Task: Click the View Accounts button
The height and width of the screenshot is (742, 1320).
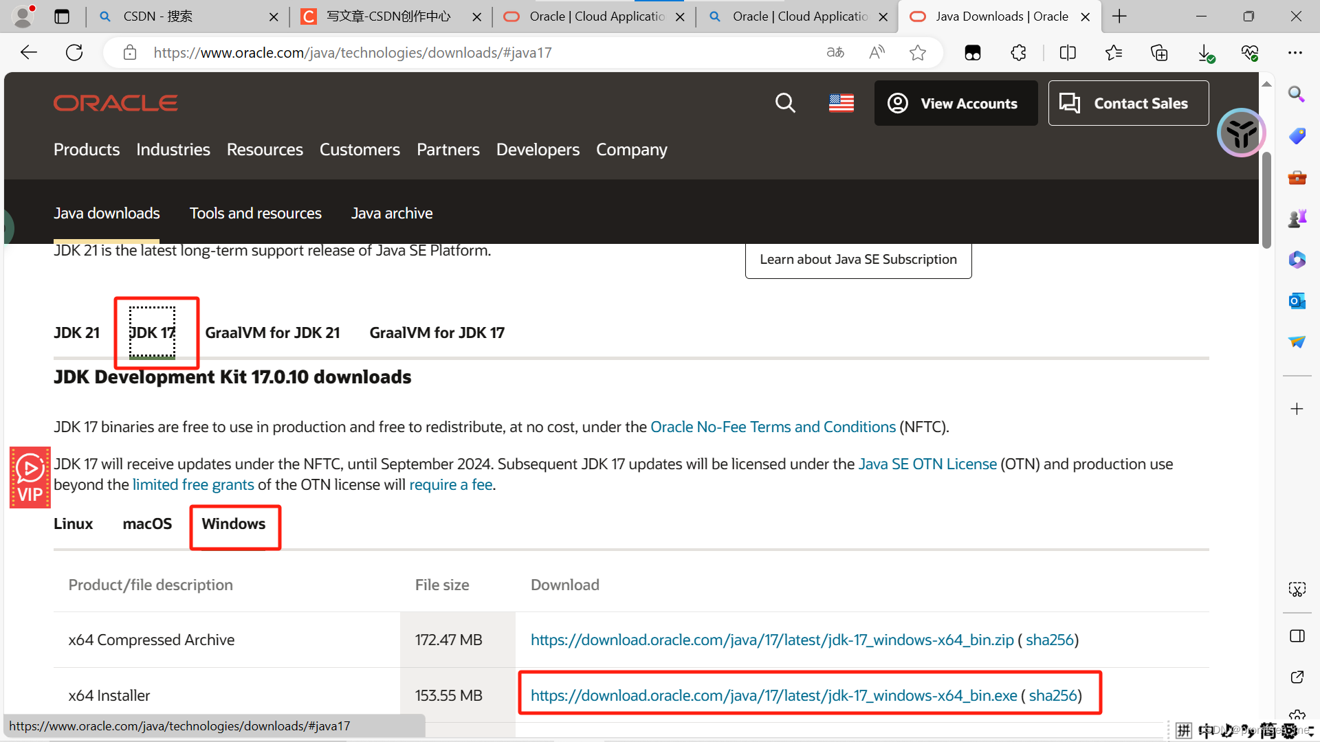Action: pyautogui.click(x=956, y=103)
